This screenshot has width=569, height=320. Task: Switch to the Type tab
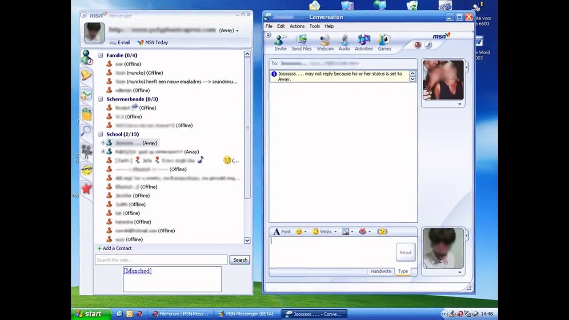coord(403,271)
